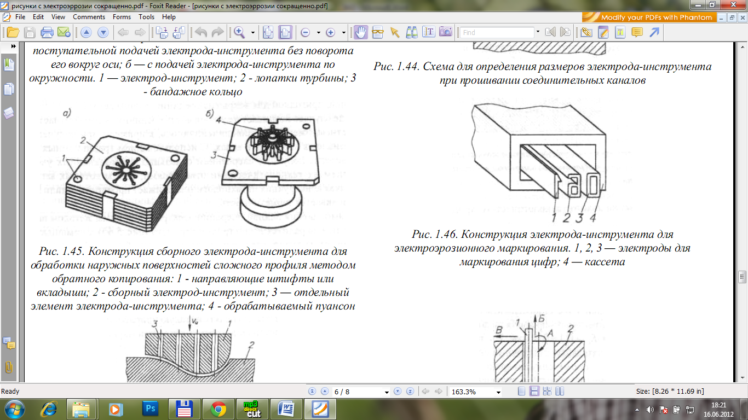The height and width of the screenshot is (420, 748).
Task: Select the arrow annotation selection tool
Action: pos(395,32)
